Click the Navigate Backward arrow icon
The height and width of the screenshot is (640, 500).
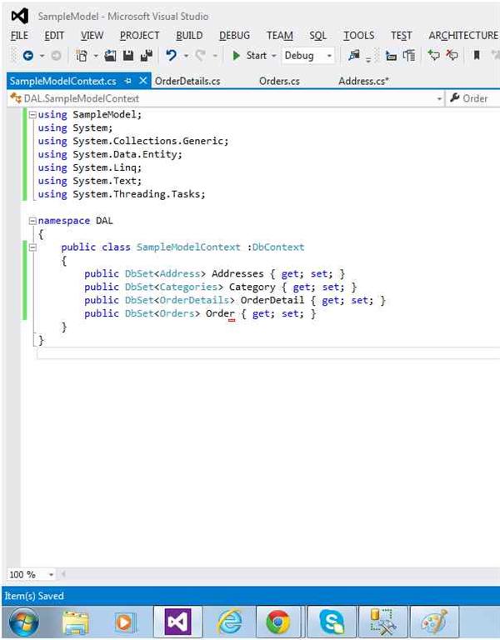(27, 56)
